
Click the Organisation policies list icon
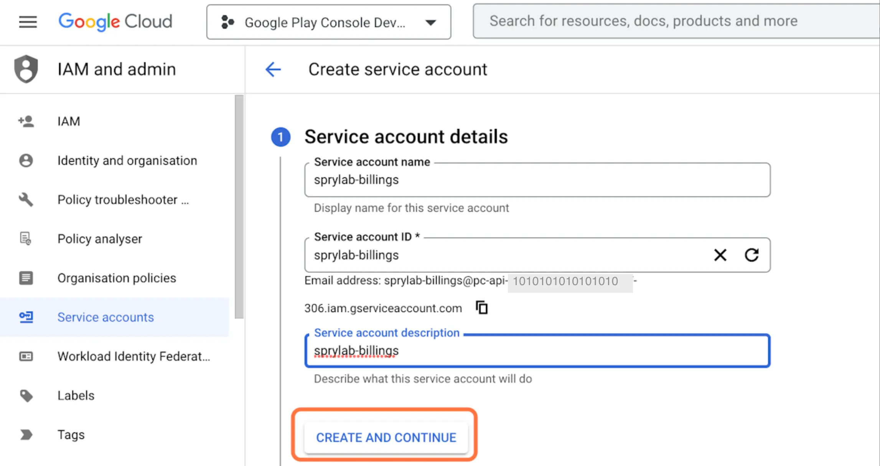point(26,278)
